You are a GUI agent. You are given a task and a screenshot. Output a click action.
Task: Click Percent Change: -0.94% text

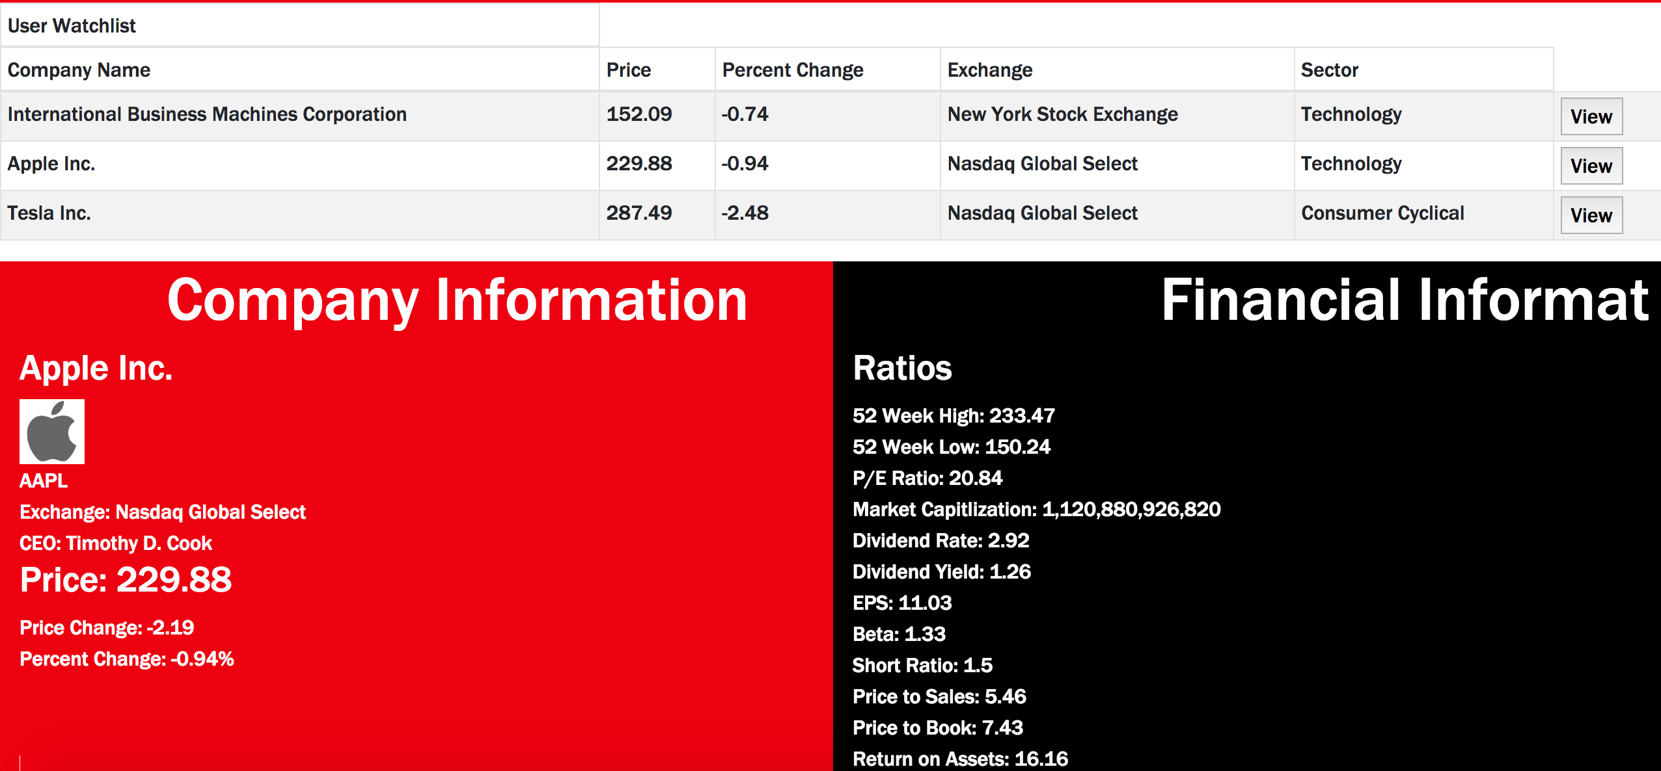click(x=127, y=659)
